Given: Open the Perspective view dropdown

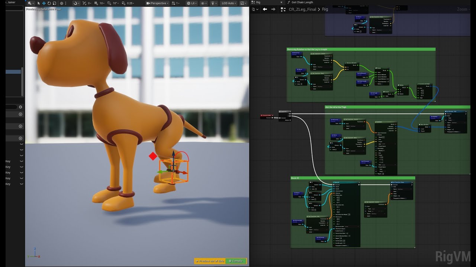Looking at the screenshot, I should click(x=158, y=3).
